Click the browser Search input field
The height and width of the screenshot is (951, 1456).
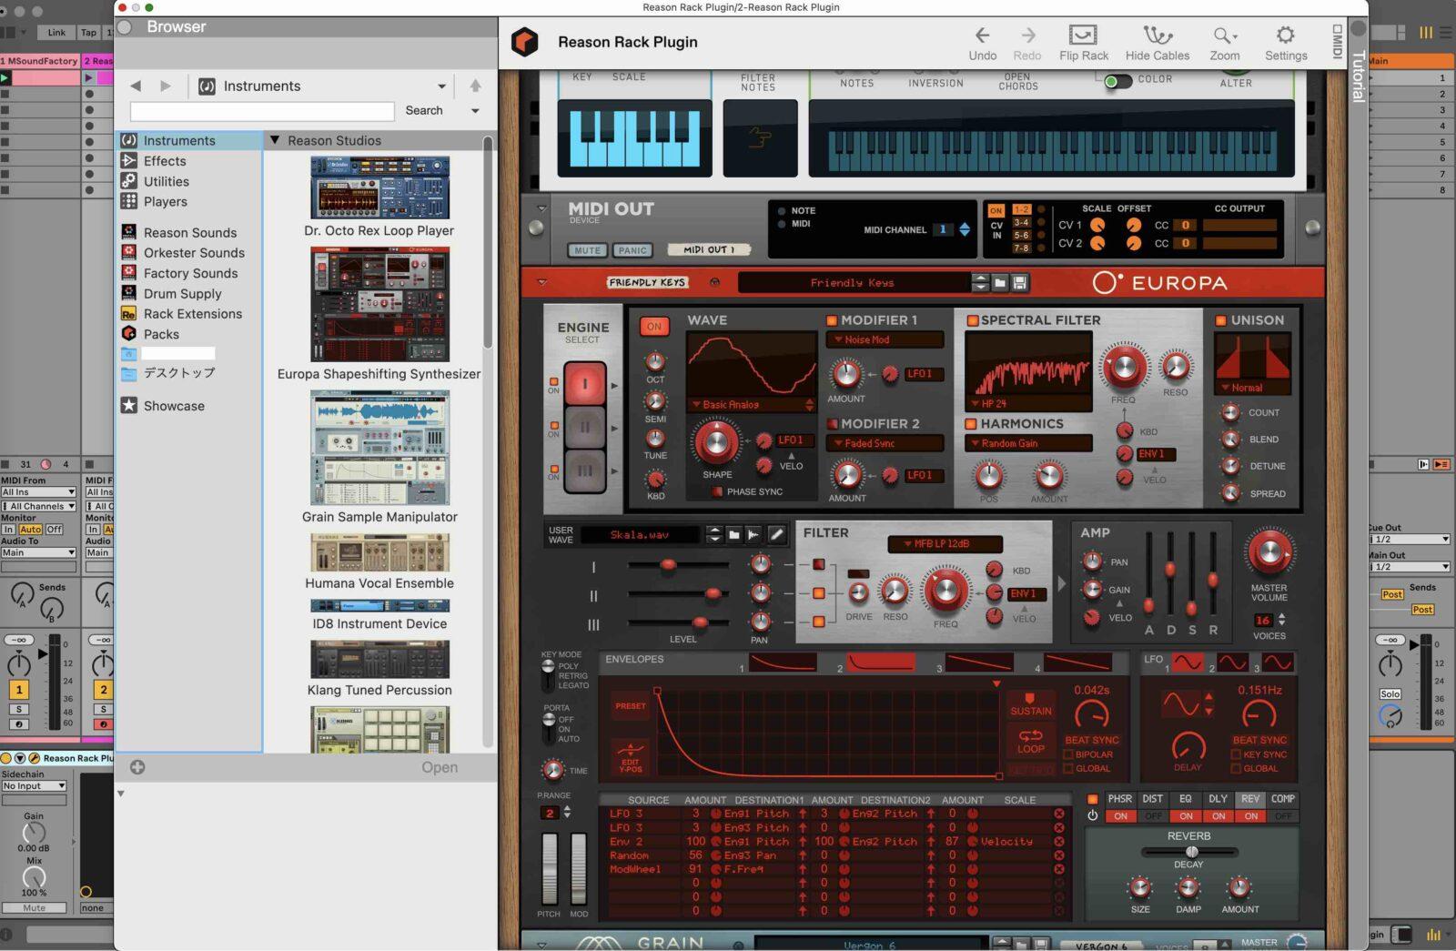pos(262,111)
